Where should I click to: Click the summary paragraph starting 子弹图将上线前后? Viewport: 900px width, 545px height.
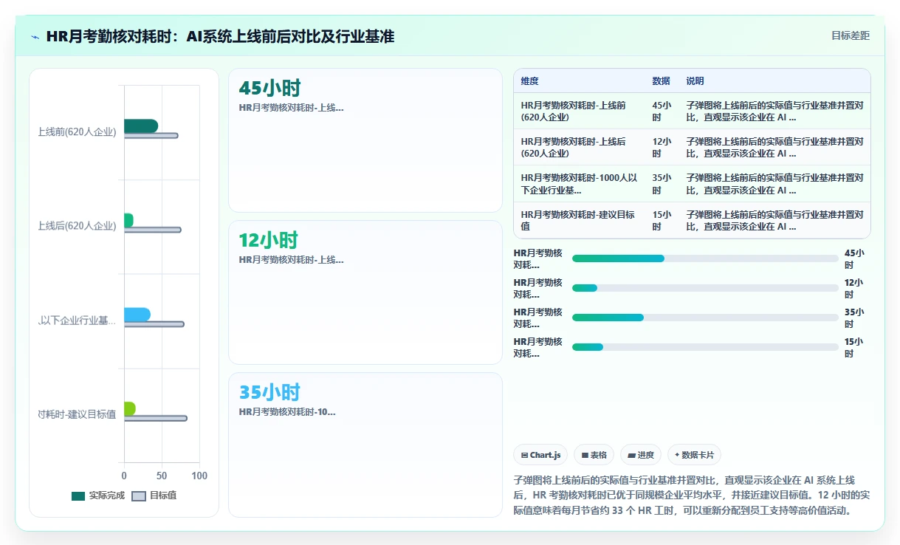click(x=692, y=495)
